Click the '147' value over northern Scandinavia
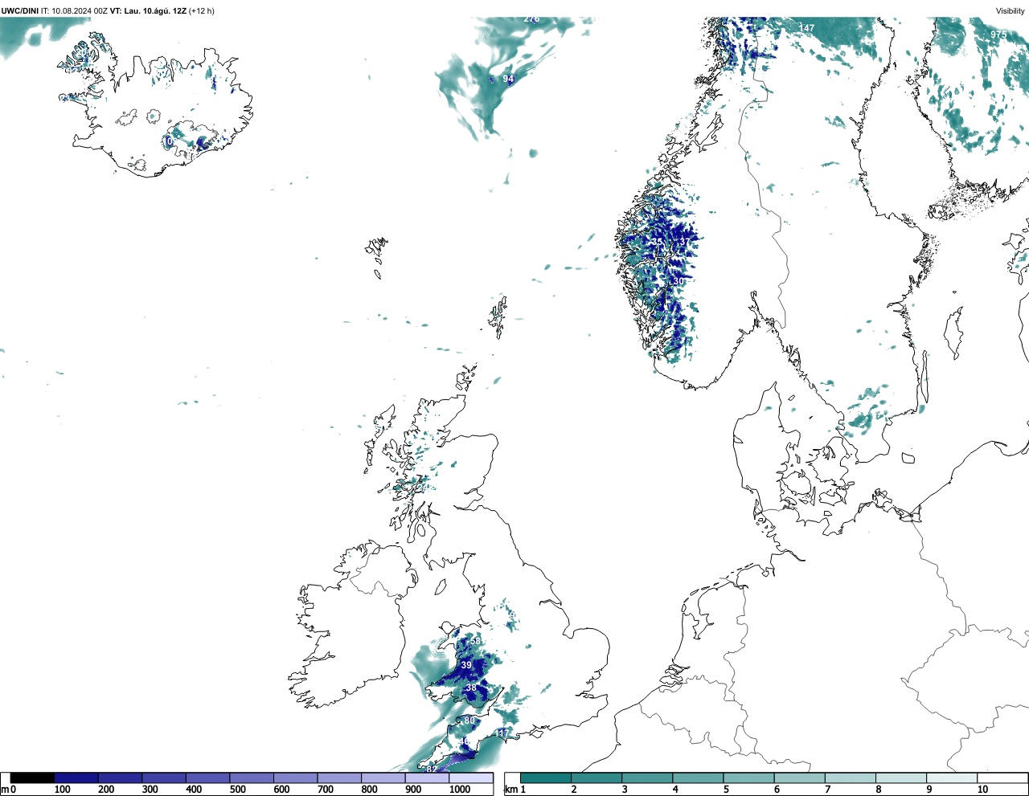Viewport: 1029px width, 796px height. coord(806,28)
